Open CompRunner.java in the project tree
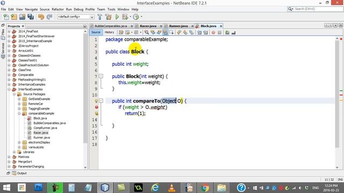344x193 pixels. pyautogui.click(x=45, y=128)
